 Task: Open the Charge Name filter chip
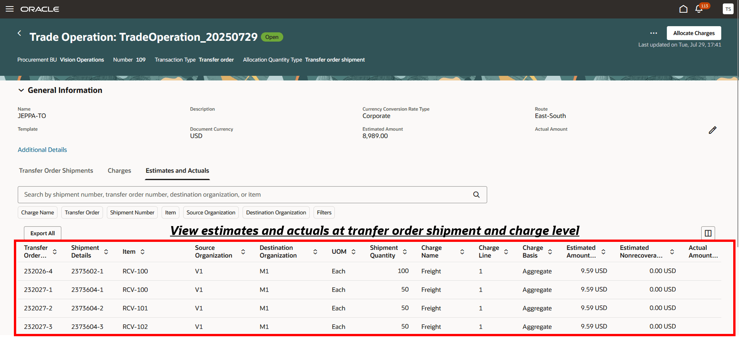point(37,213)
